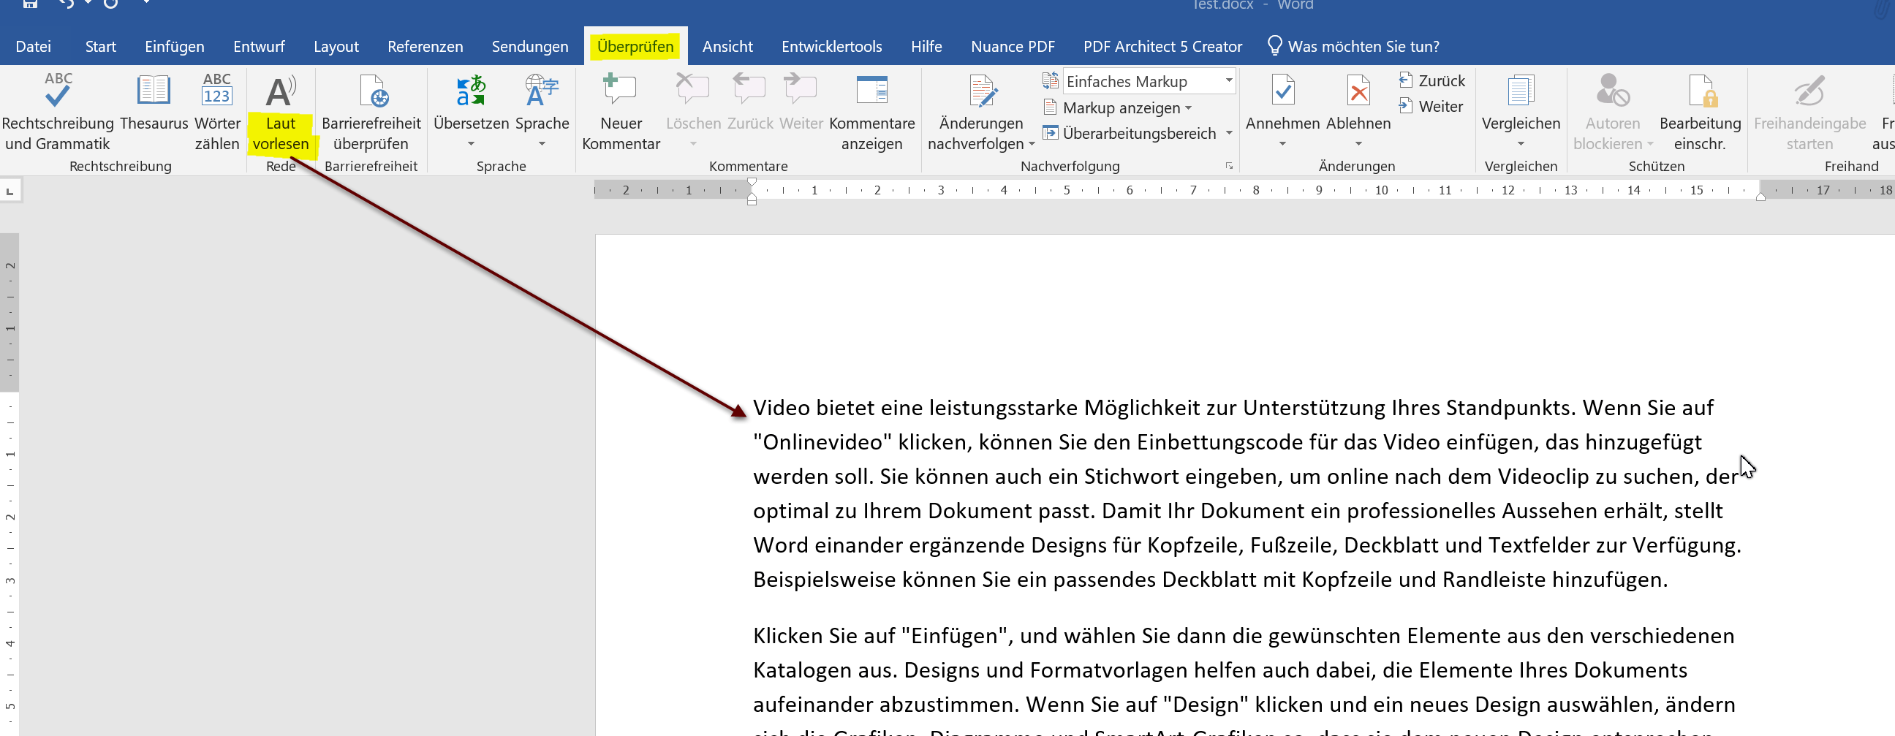This screenshot has width=1895, height=736.
Task: Switch to the Ansicht tab
Action: pyautogui.click(x=727, y=46)
